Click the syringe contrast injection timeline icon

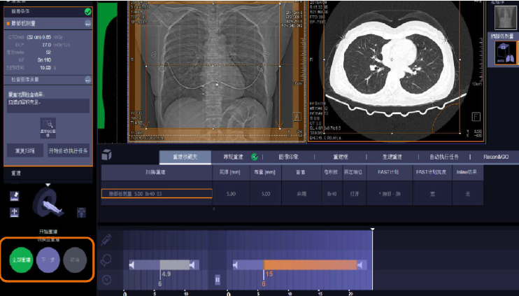[x=106, y=239]
